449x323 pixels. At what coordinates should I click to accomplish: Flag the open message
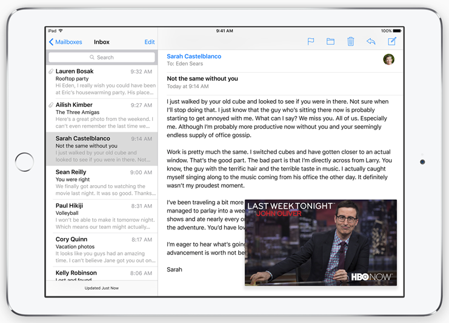click(311, 42)
